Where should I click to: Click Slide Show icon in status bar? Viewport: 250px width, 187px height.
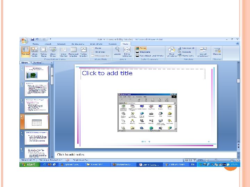pos(194,160)
